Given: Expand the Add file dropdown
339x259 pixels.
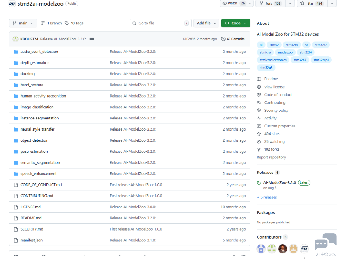Looking at the screenshot, I should 206,23.
